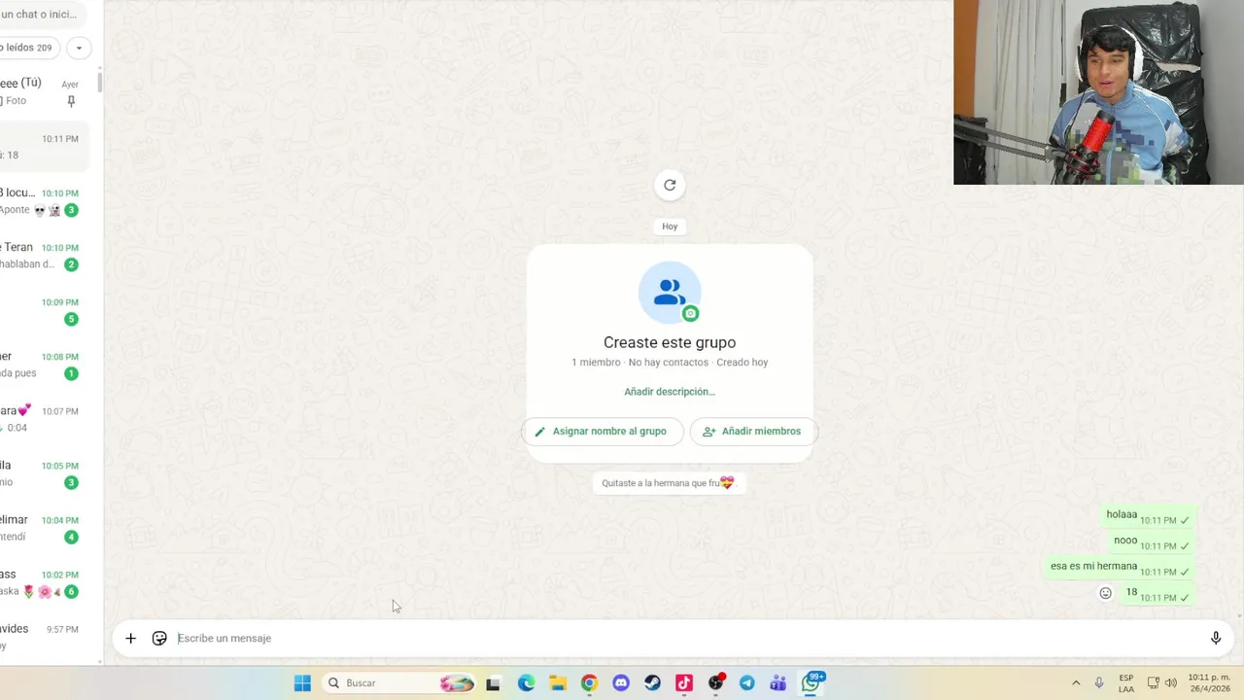Screen dimensions: 1244x700
Task: Open the chat list scrollbar
Action: coord(99,83)
